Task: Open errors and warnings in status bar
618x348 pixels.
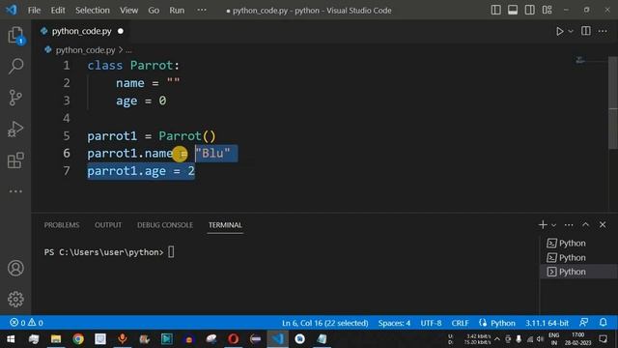Action: 26,323
